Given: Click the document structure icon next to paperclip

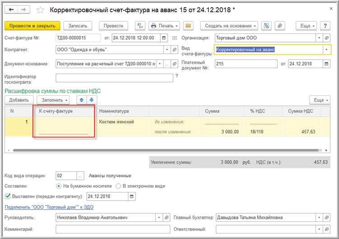Looking at the screenshot, I should tap(267, 26).
